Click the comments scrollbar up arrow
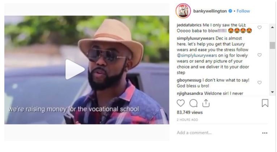The image size is (277, 152). tap(272, 27)
